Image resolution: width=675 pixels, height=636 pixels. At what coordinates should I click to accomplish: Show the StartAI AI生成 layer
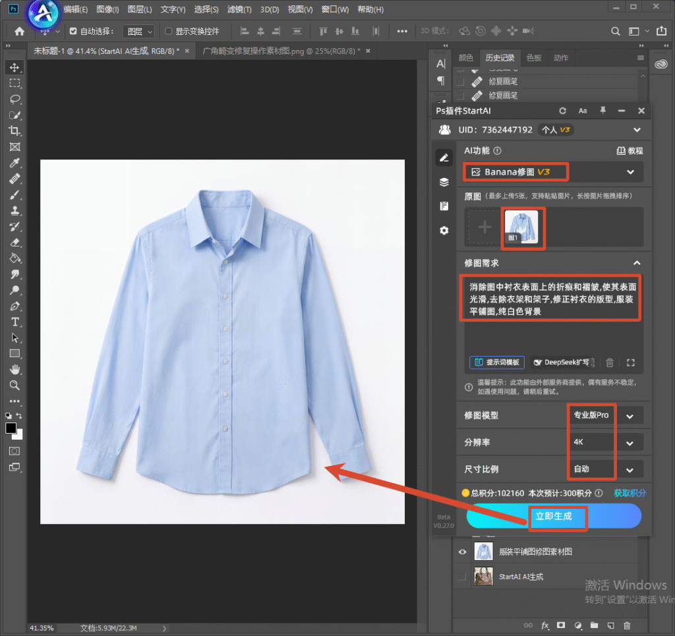tap(462, 577)
